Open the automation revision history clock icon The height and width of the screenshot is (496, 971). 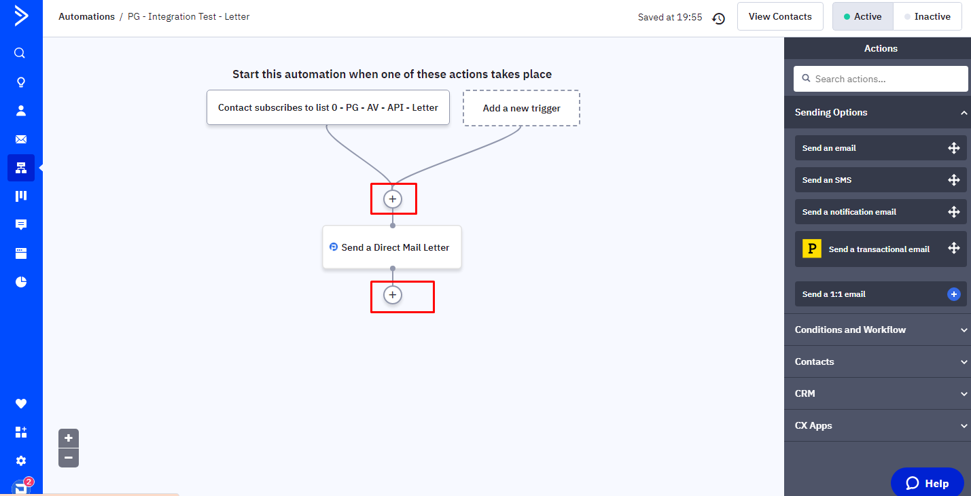718,18
